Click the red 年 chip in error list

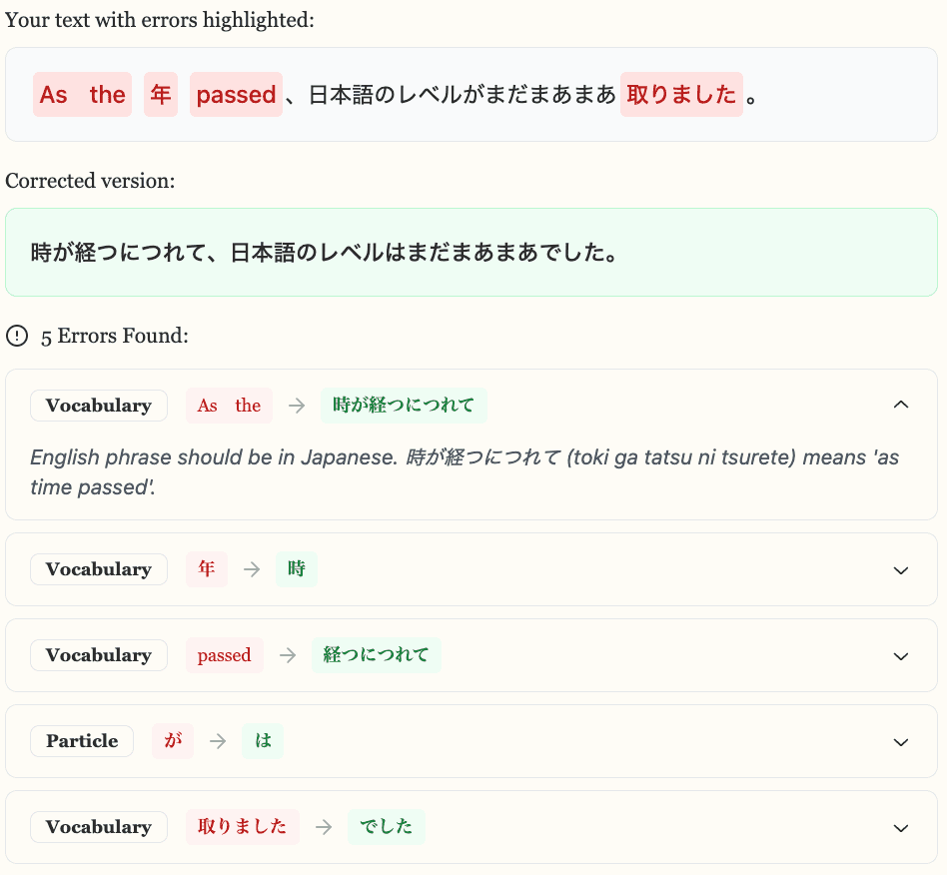click(x=206, y=569)
